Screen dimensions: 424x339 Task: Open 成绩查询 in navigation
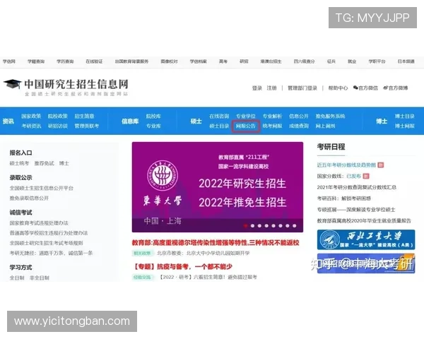coord(299,126)
